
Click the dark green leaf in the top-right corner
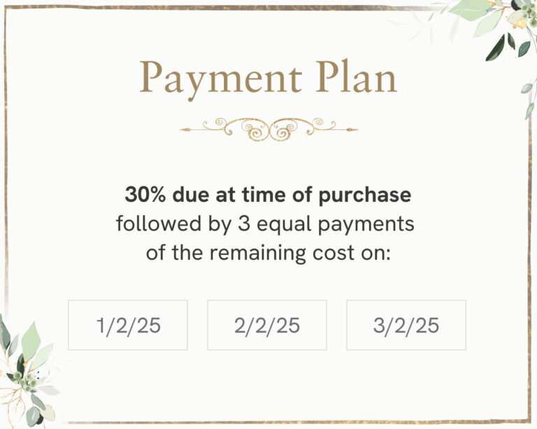tap(496, 47)
